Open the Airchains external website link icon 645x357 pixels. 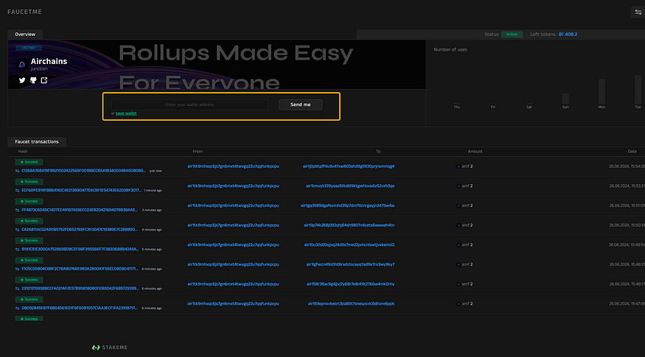coord(44,80)
